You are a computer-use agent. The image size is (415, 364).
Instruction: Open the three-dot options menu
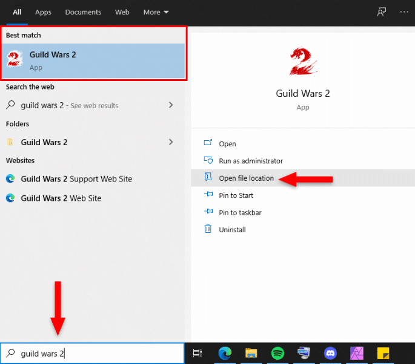404,12
